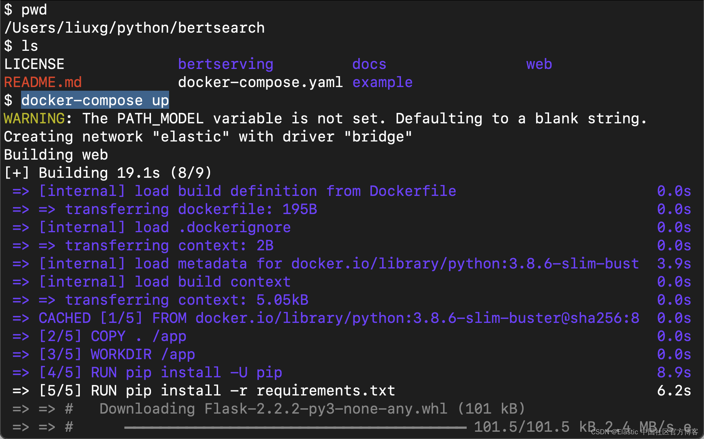Click the Downloading Flask-2.2.2 wheel line

coord(312,409)
